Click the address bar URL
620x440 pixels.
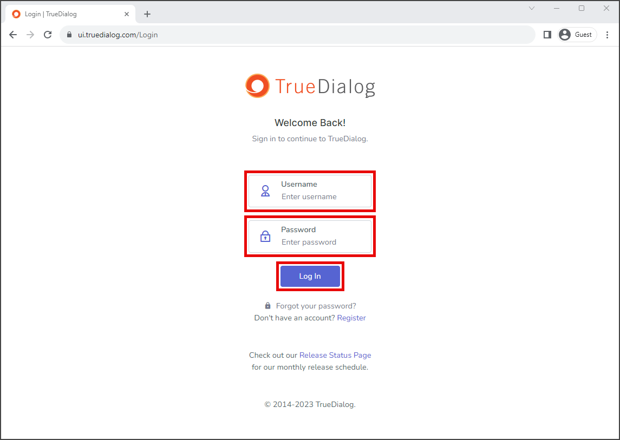118,35
